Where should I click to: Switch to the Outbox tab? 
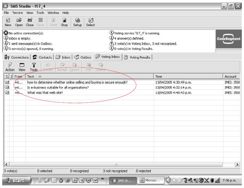click(x=83, y=57)
